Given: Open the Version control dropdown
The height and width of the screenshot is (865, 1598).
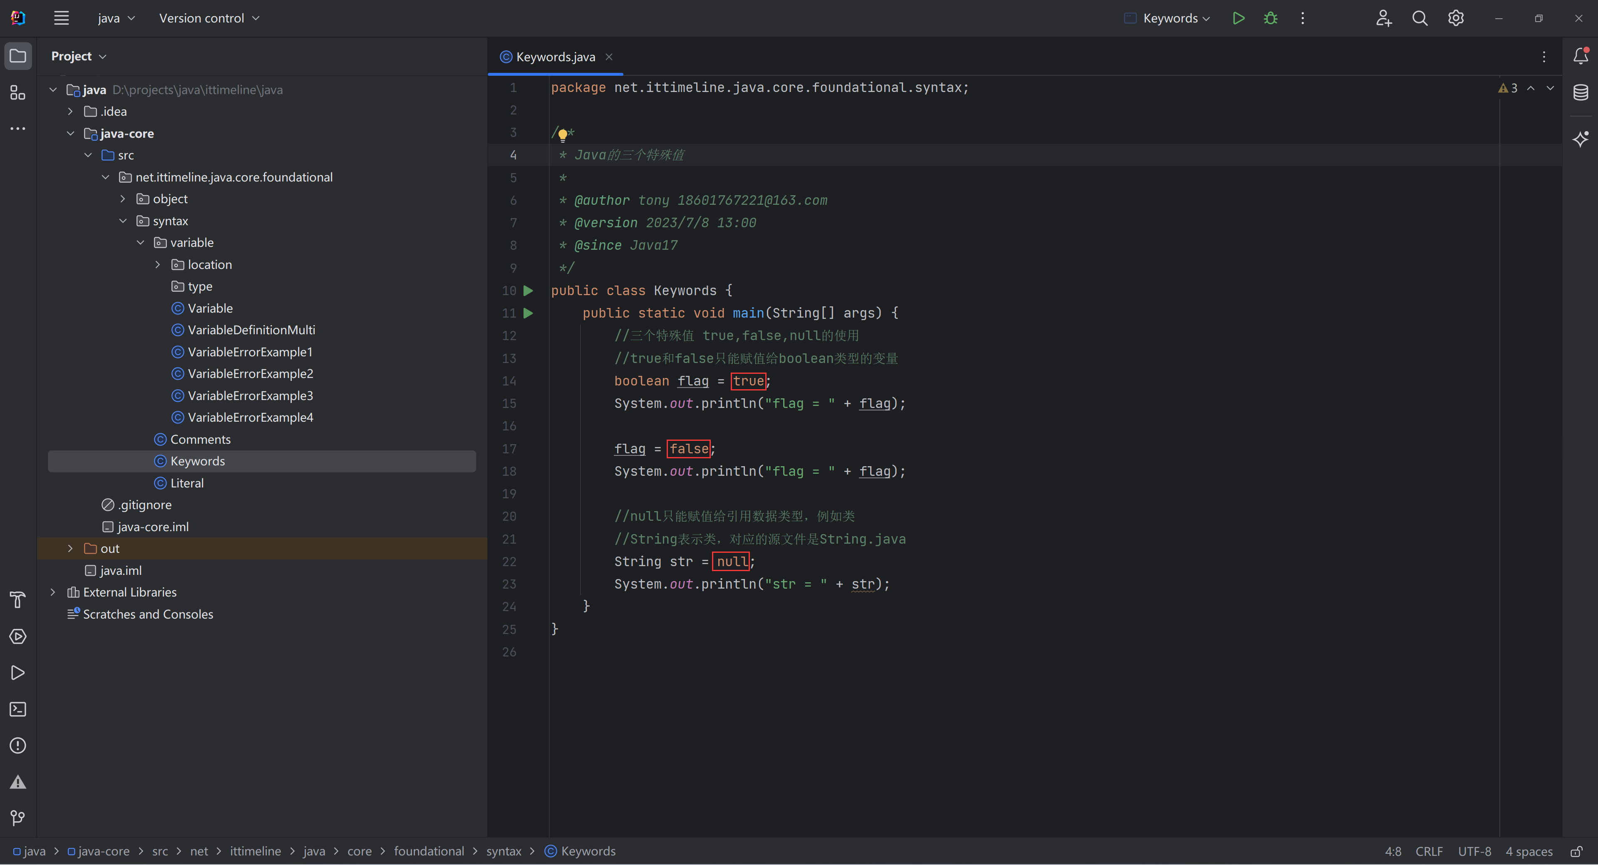Looking at the screenshot, I should click(209, 18).
